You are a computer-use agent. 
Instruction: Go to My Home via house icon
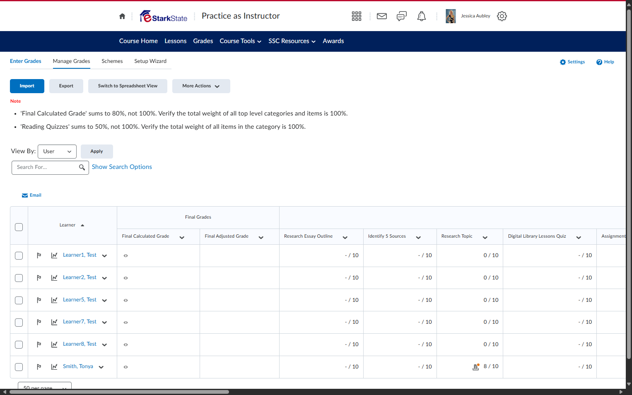122,16
